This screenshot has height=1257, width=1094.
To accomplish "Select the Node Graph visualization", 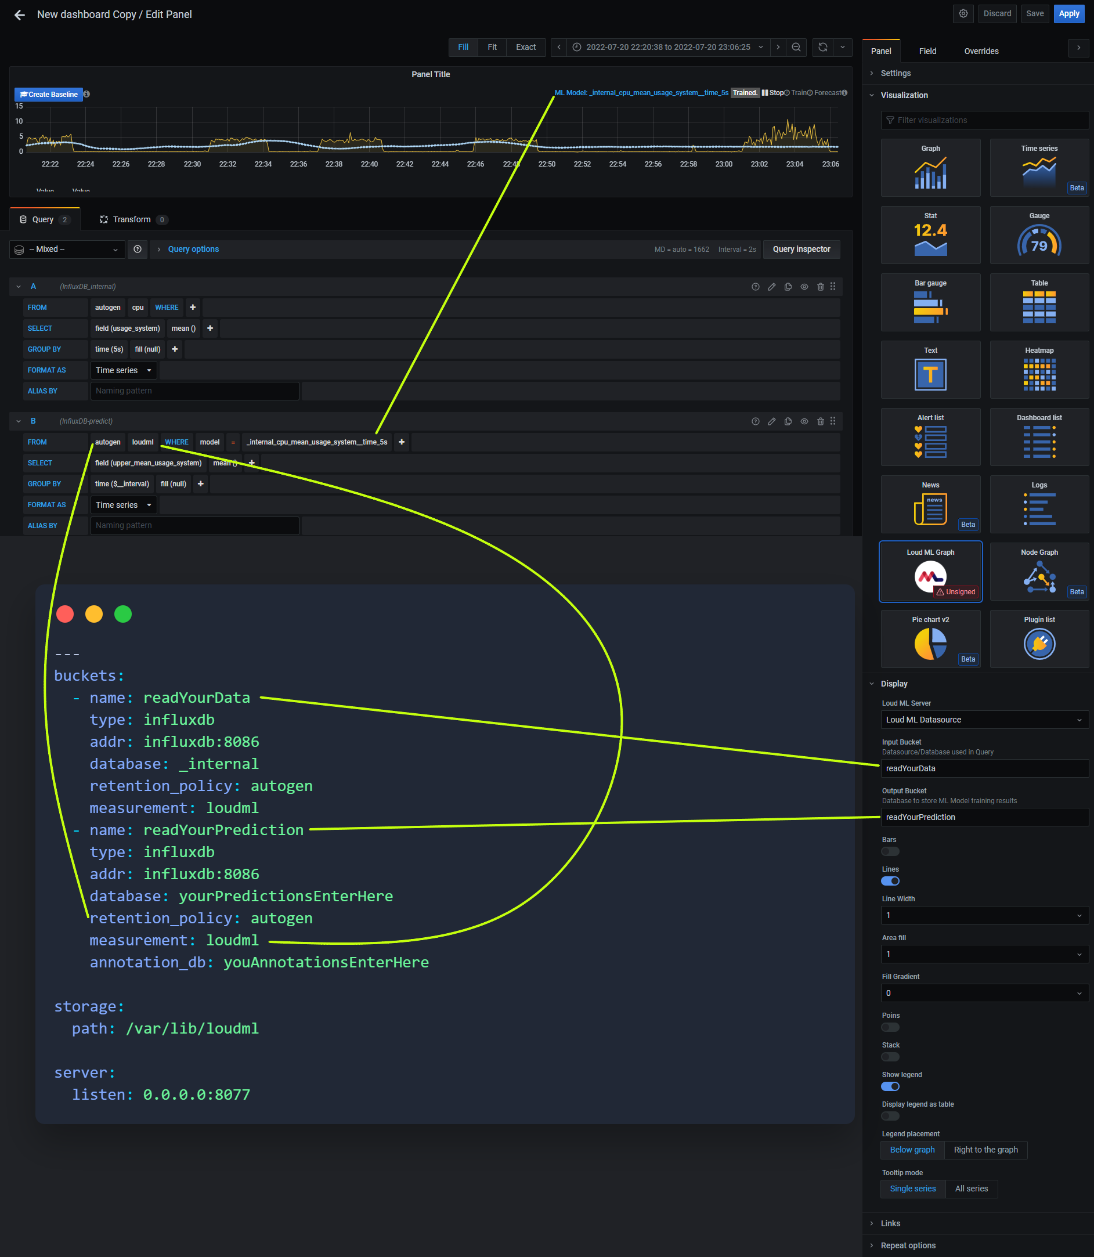I will (1039, 572).
